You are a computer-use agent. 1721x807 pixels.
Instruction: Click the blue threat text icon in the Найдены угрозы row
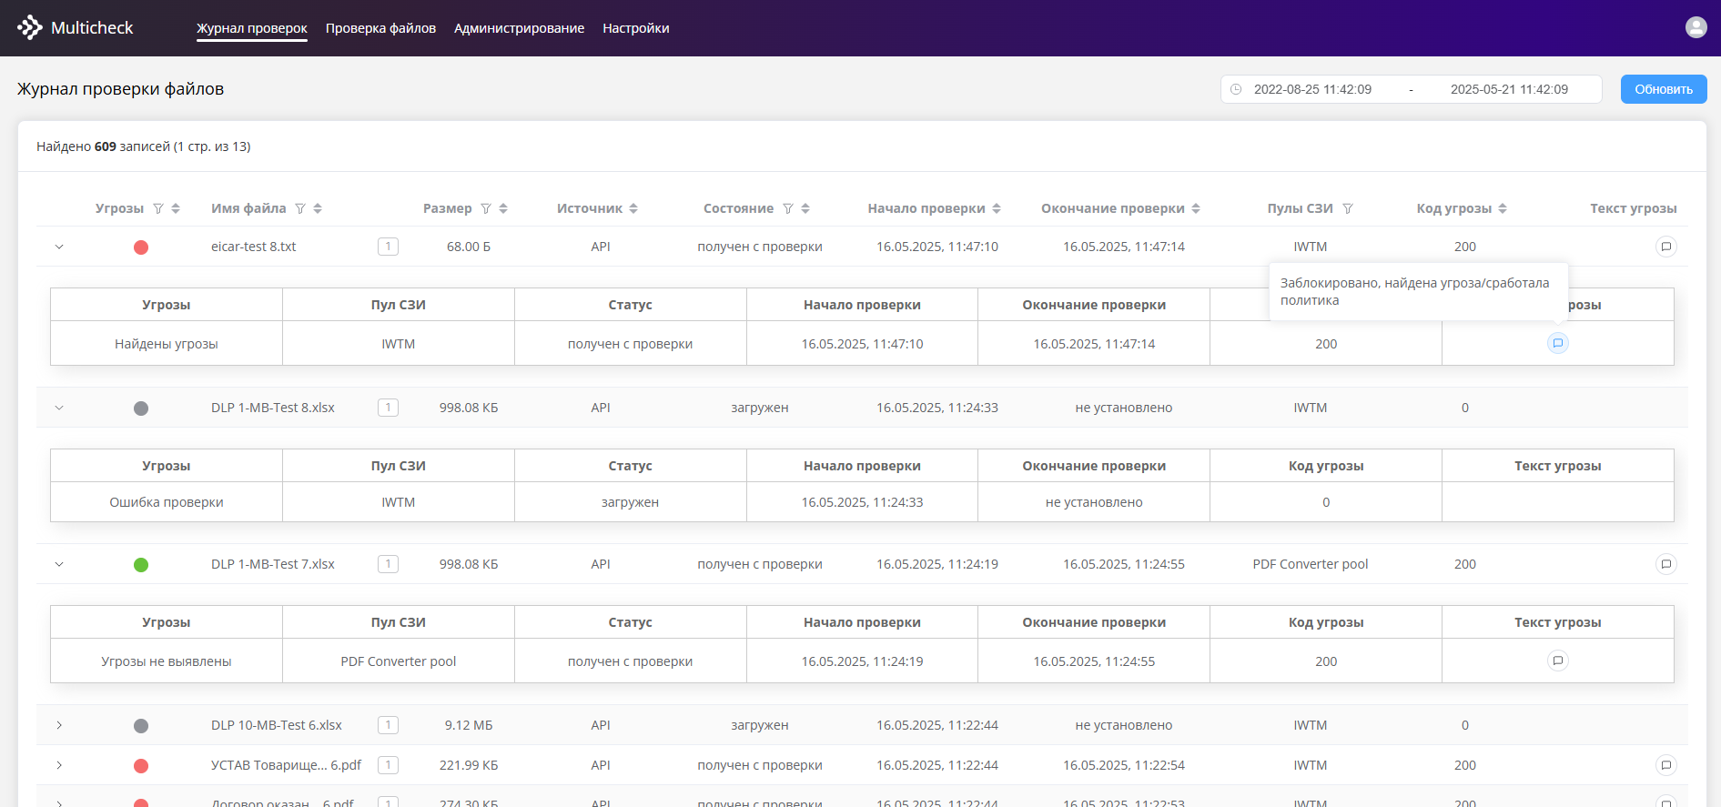(x=1558, y=343)
